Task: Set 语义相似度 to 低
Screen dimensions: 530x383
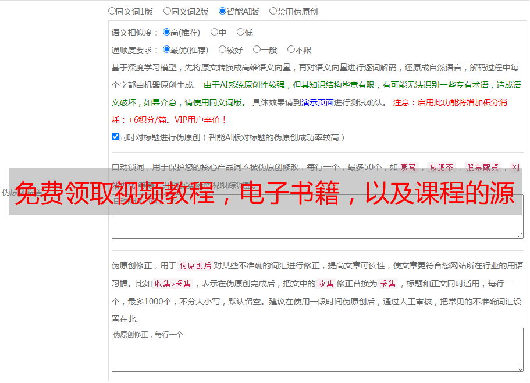Action: pyautogui.click(x=240, y=32)
